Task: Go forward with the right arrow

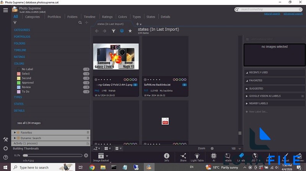Action: 104,31
